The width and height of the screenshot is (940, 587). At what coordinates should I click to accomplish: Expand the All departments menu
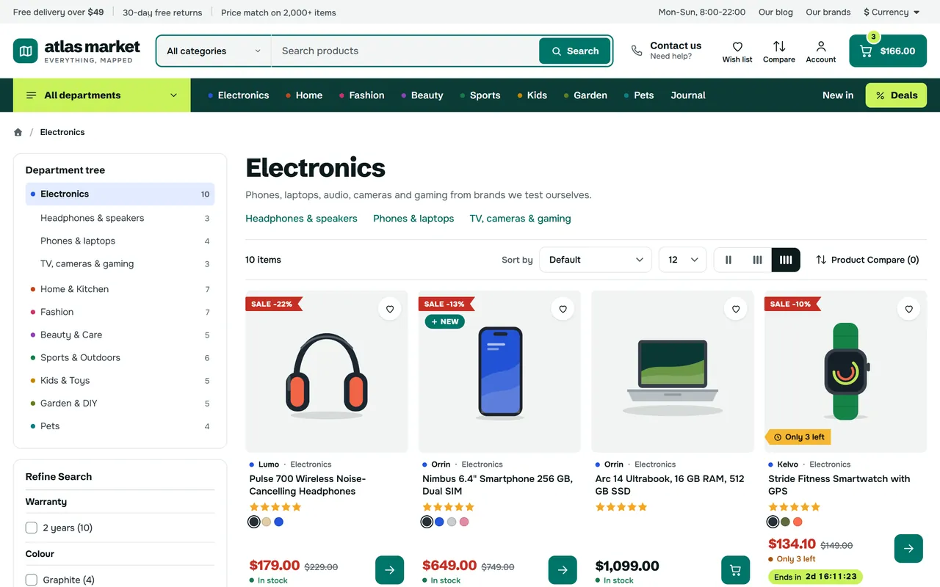[x=102, y=95]
